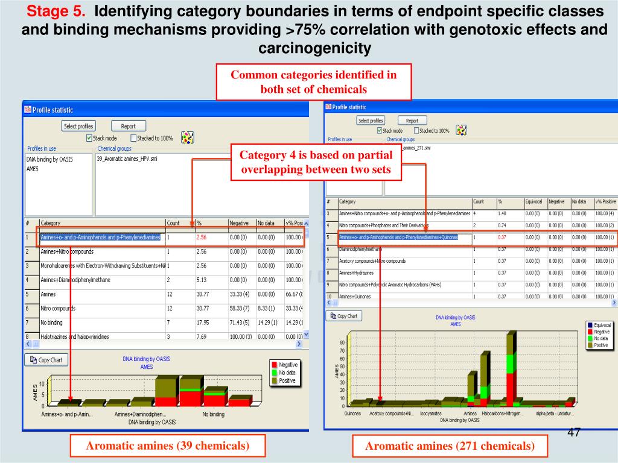Click Profile statistic icon in left title bar

tap(28, 110)
